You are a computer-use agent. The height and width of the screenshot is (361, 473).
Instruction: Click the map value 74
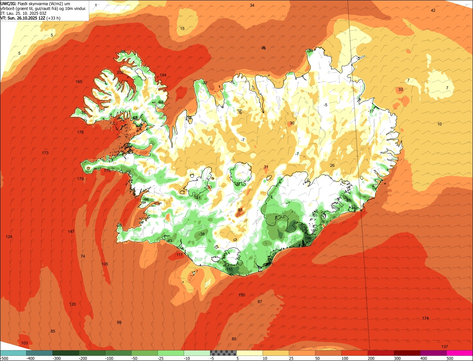point(83,256)
